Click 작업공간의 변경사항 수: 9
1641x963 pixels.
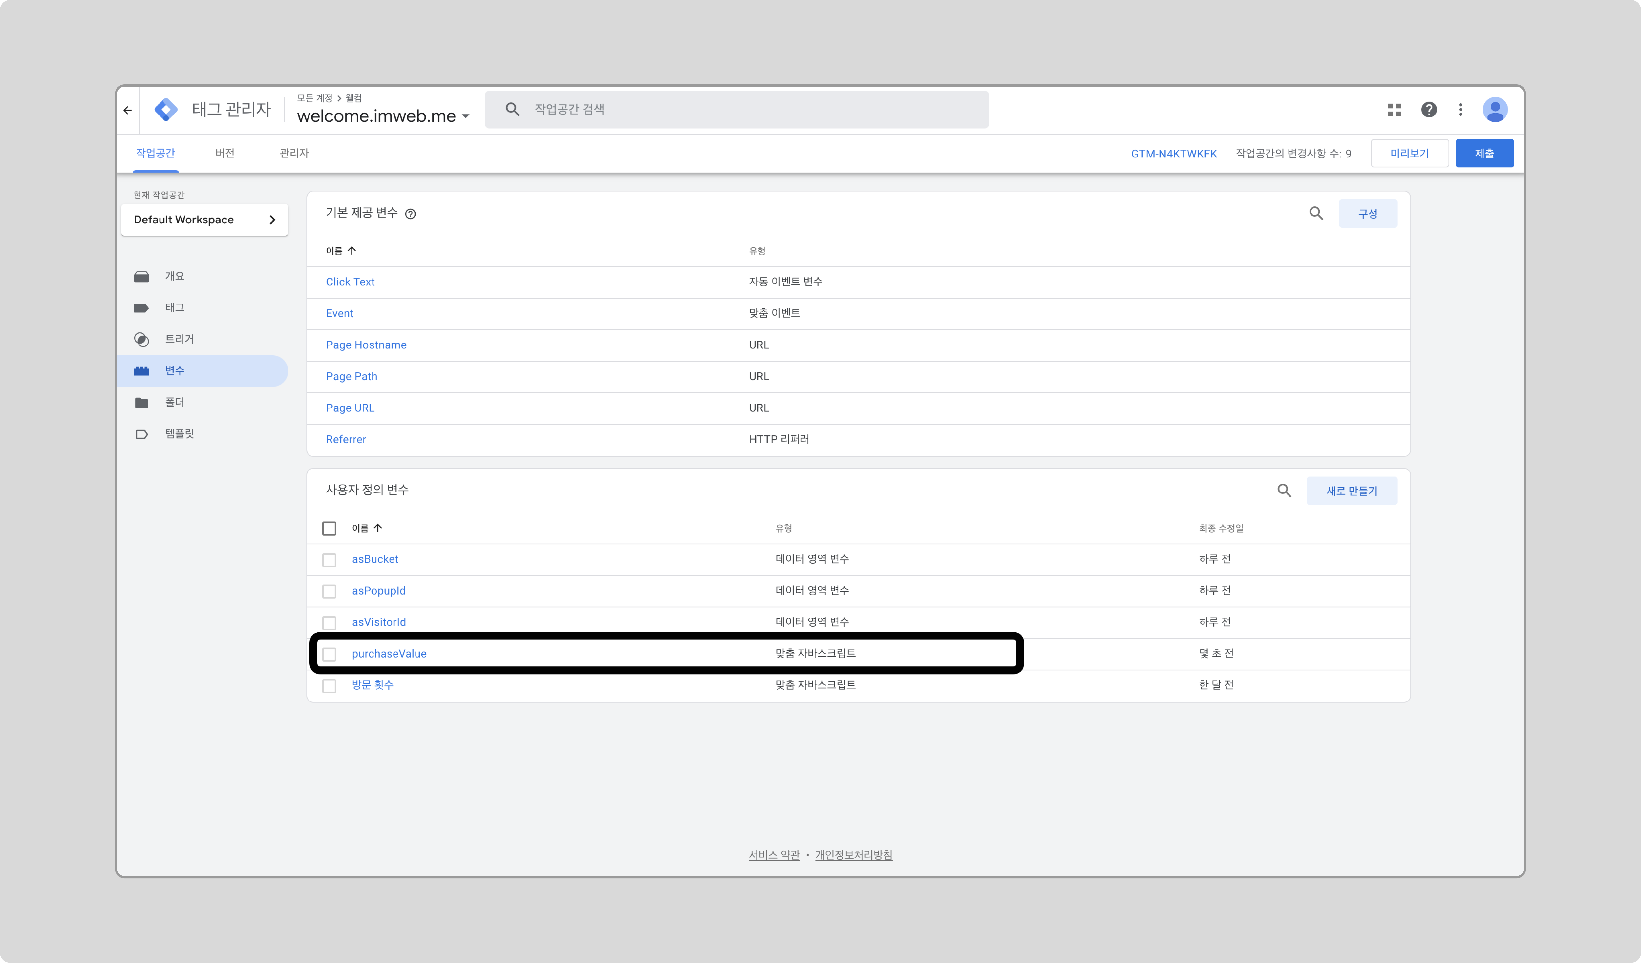click(x=1293, y=154)
